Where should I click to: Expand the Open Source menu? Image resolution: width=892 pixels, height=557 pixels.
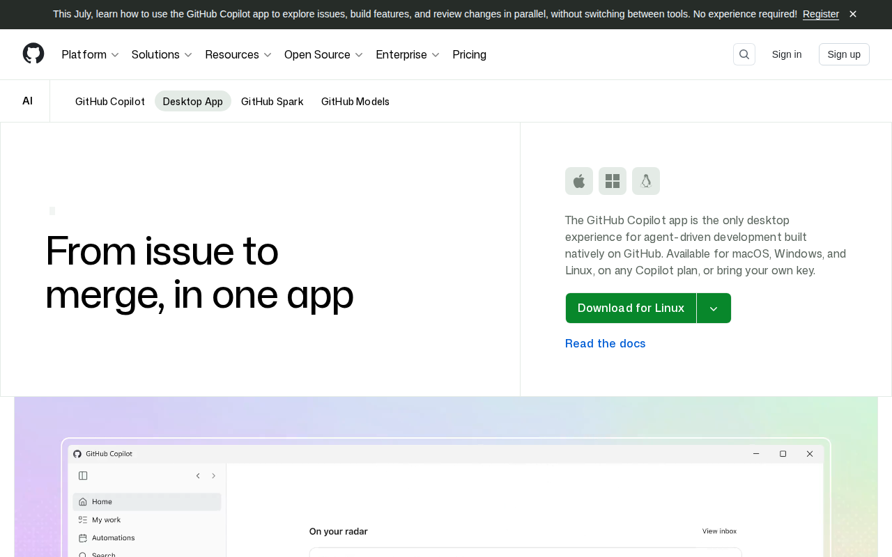pos(324,54)
